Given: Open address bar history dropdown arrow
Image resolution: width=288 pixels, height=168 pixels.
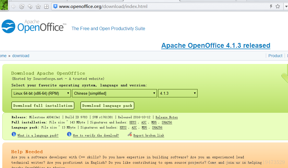Looking at the screenshot, I should click(286, 7).
